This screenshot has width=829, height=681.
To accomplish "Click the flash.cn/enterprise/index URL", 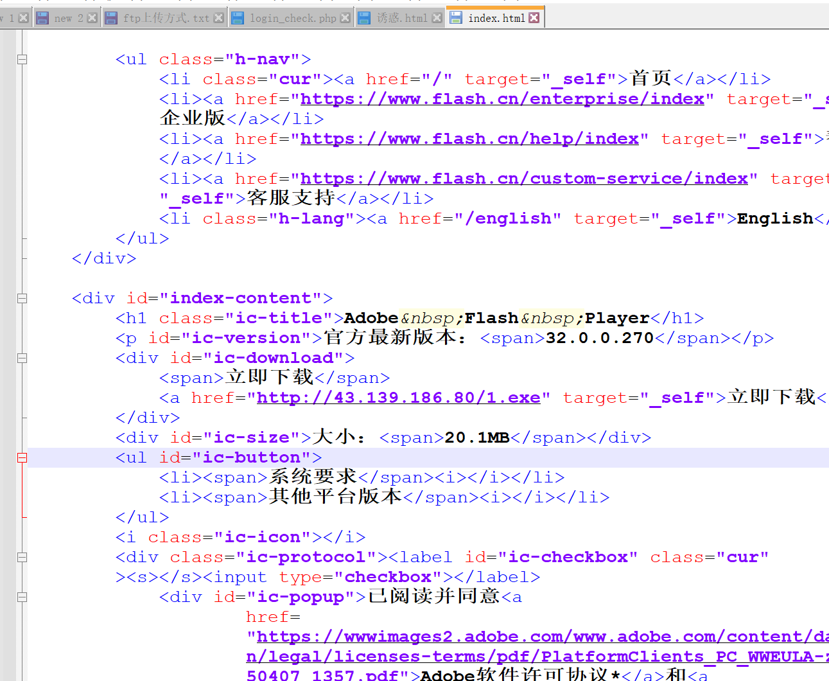I will coord(502,99).
